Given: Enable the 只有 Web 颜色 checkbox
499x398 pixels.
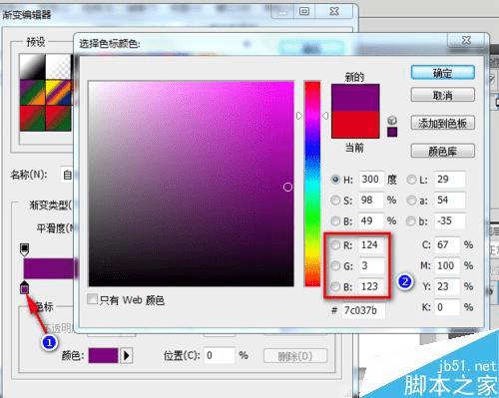Looking at the screenshot, I should (92, 299).
